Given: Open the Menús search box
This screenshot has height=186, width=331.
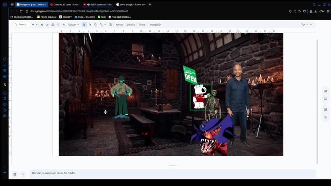Looking at the screenshot, I should (21, 25).
